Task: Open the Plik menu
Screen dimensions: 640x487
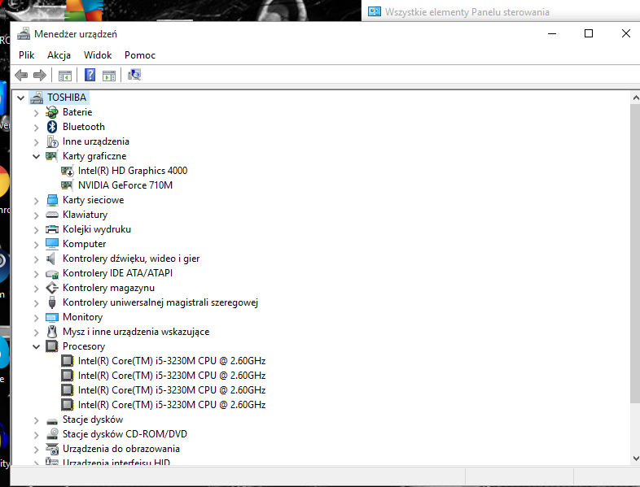Action: pyautogui.click(x=27, y=55)
